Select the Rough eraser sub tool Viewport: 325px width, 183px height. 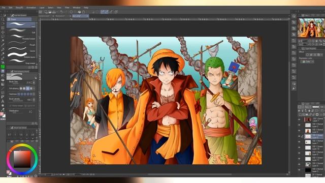click(21, 43)
